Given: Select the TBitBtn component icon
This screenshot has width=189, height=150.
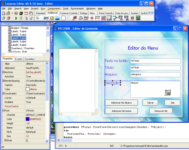Looking at the screenshot, I should pos(46,18).
